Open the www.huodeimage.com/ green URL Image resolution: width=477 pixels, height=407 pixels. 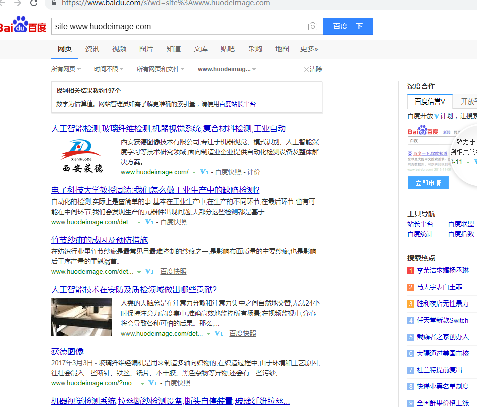click(154, 172)
